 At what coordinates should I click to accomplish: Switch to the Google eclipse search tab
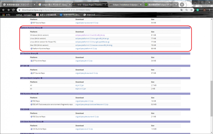point(54,5)
